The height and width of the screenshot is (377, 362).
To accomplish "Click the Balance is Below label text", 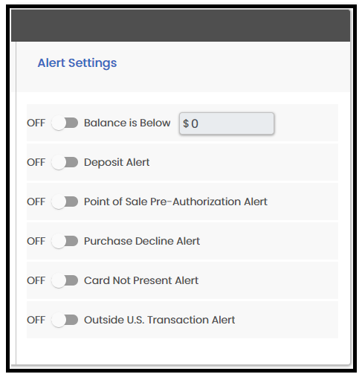I will click(x=127, y=123).
